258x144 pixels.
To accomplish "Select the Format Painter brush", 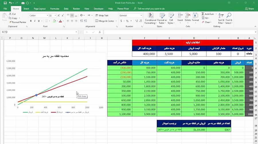I will pyautogui.click(x=10, y=22).
